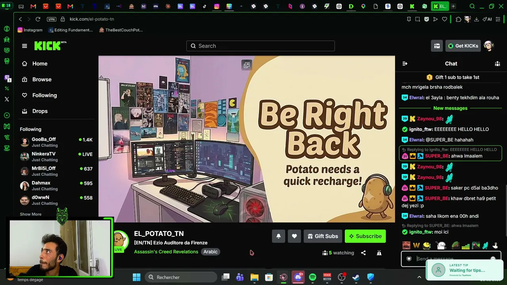
Task: Take a snapshot with the capture icon
Action: [x=417, y=19]
